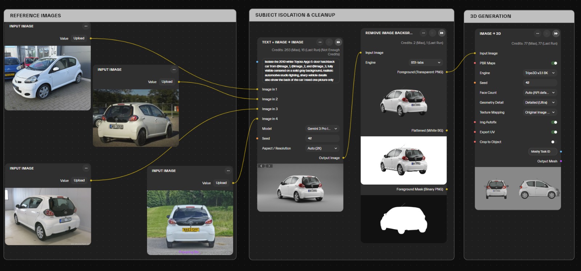Click the SUBJECT ISOLATION & CLEANUP group header
The height and width of the screenshot is (271, 581).
(352, 15)
